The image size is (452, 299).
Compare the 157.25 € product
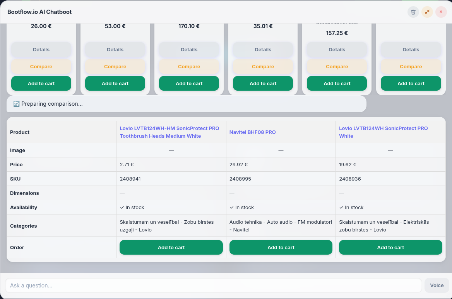pyautogui.click(x=337, y=67)
